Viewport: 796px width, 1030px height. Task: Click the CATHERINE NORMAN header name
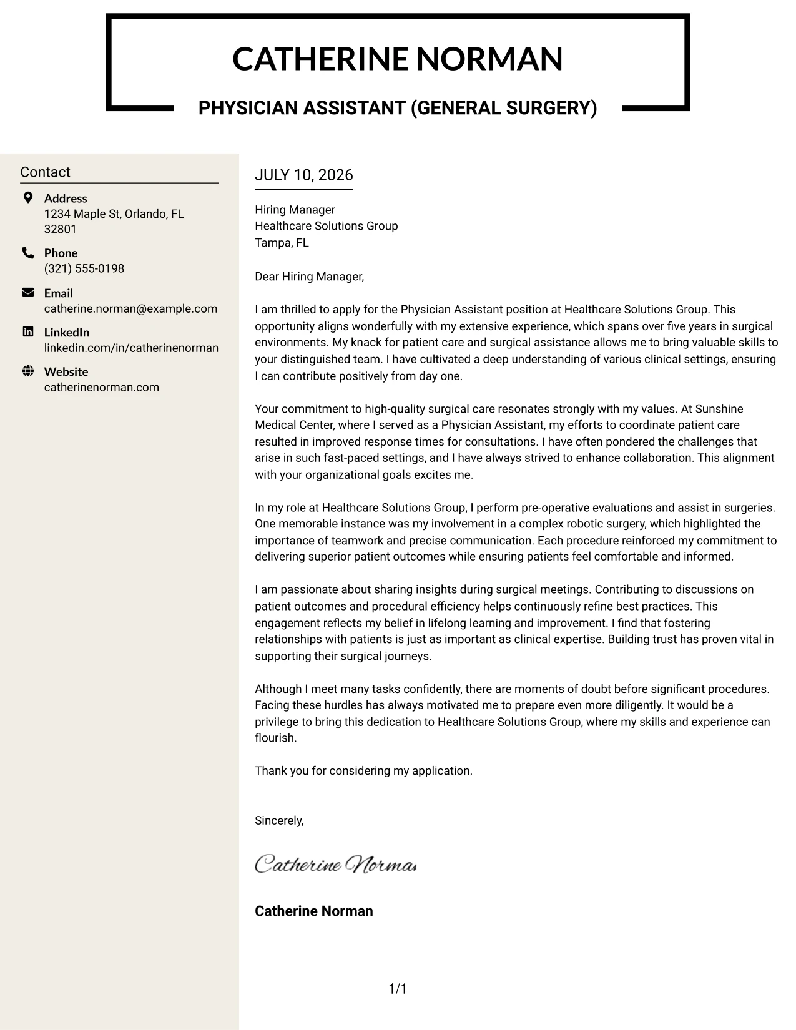coord(398,59)
